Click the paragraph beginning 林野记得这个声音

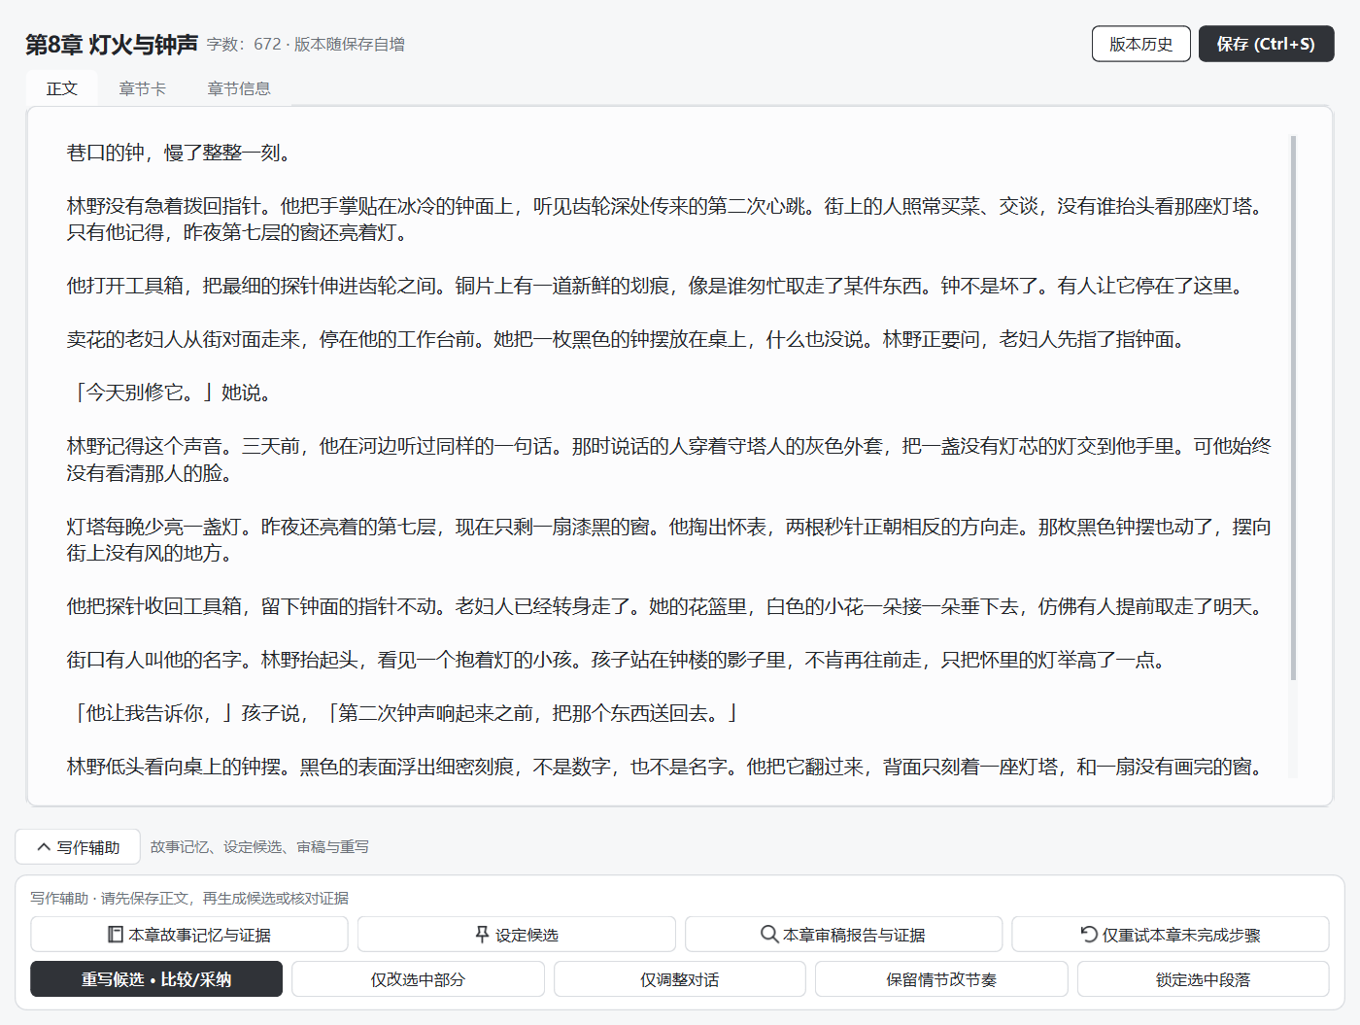point(668,460)
